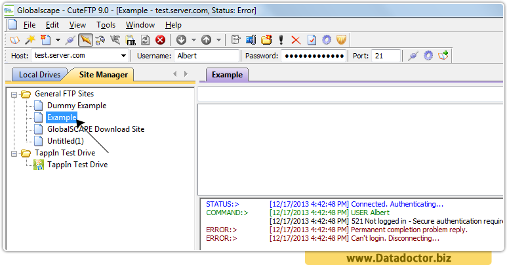Click the Connect to URL icon
This screenshot has width=507, height=265.
click(131, 40)
